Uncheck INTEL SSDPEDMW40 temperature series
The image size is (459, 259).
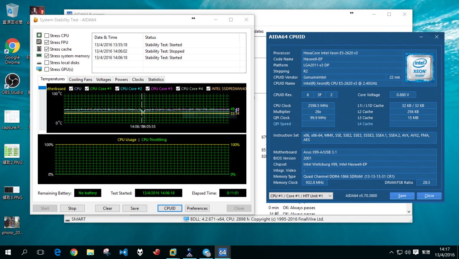pyautogui.click(x=208, y=89)
